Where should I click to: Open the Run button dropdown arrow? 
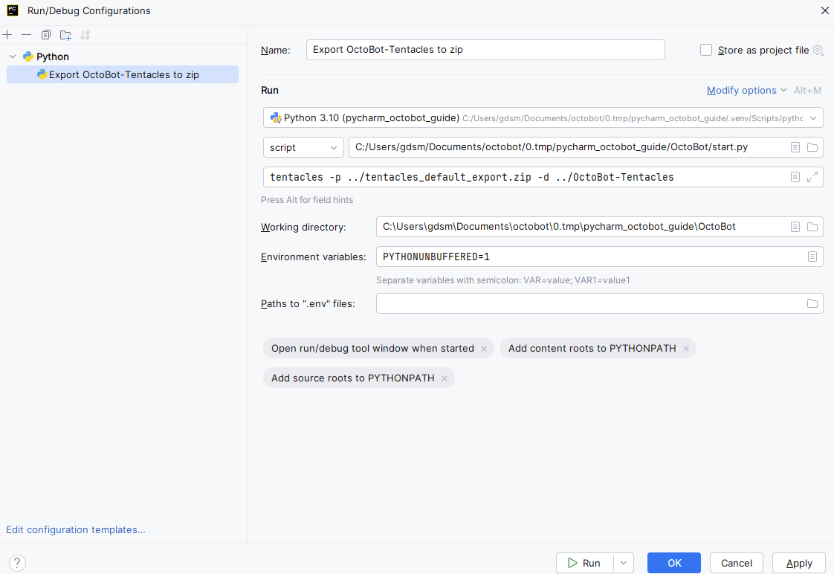(x=624, y=563)
